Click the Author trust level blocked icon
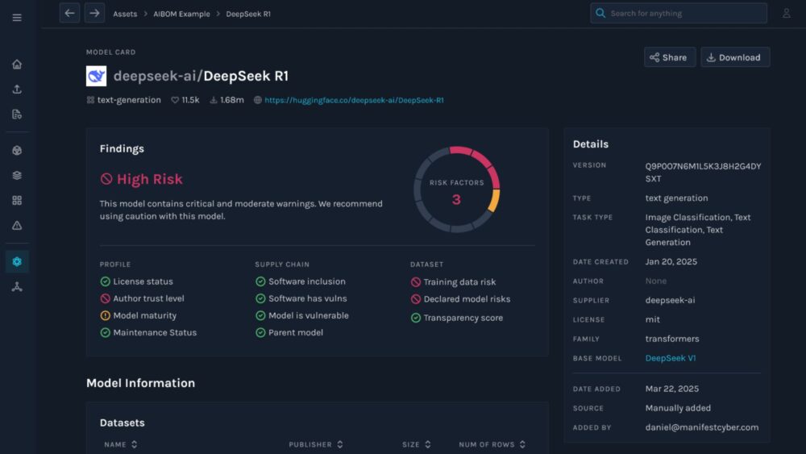This screenshot has height=454, width=806. point(106,298)
